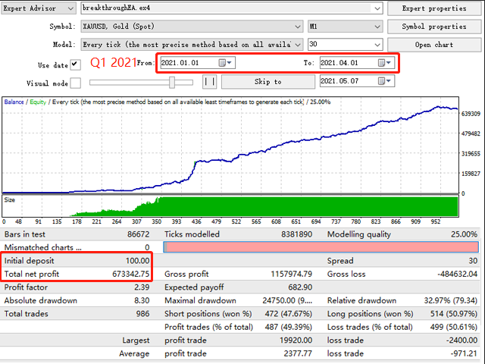This screenshot has width=485, height=364.
Task: Click the From date field 2021.01.01
Action: pyautogui.click(x=198, y=63)
